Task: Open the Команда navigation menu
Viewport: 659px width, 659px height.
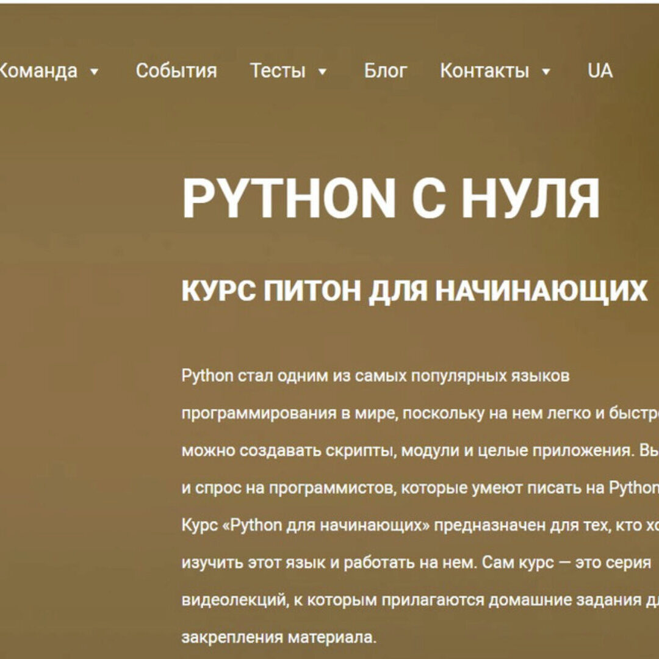Action: [x=38, y=71]
